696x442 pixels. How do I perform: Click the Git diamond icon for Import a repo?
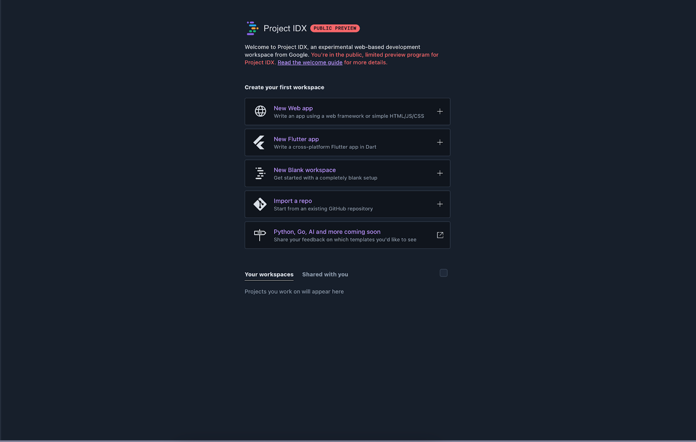260,204
